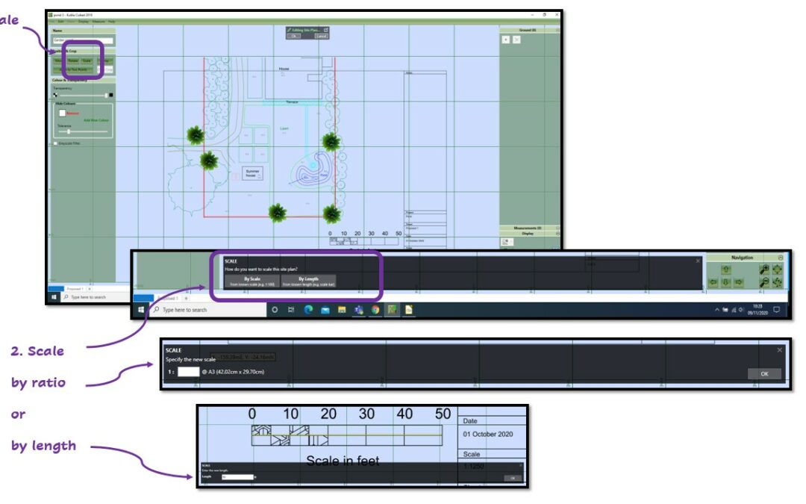806x504 pixels.
Task: Click the plus icon in the Ground panel
Action: coord(506,40)
